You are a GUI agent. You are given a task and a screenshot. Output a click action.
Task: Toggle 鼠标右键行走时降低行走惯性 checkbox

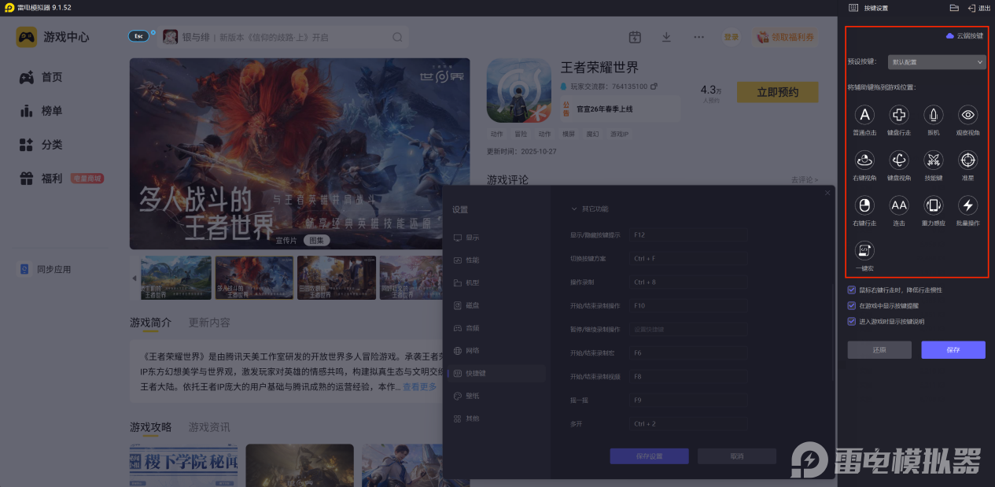851,290
